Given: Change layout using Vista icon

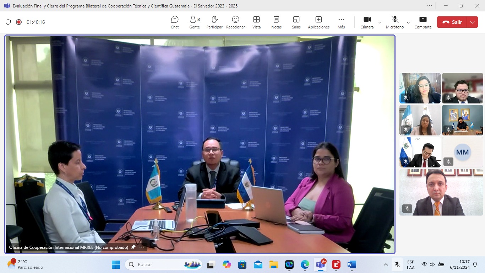Looking at the screenshot, I should coord(256,22).
